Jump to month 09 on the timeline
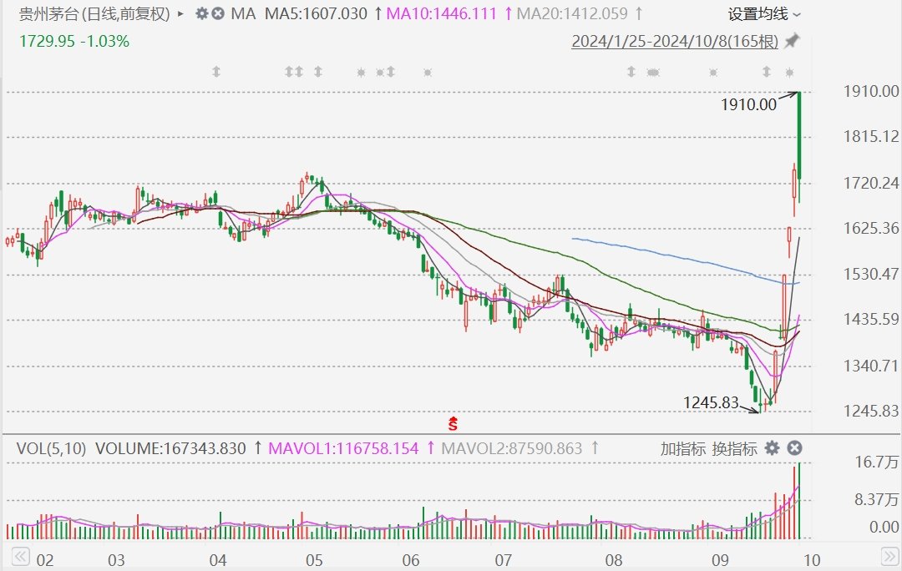The width and height of the screenshot is (902, 571). (720, 560)
